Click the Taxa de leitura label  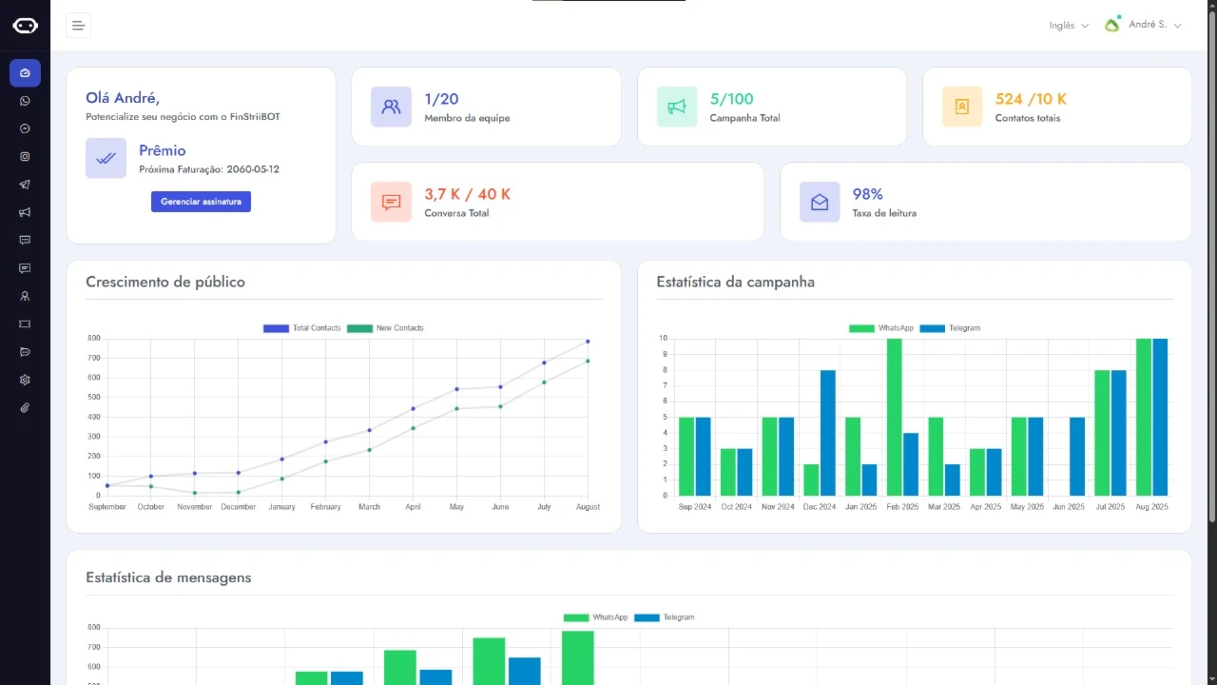tap(884, 213)
